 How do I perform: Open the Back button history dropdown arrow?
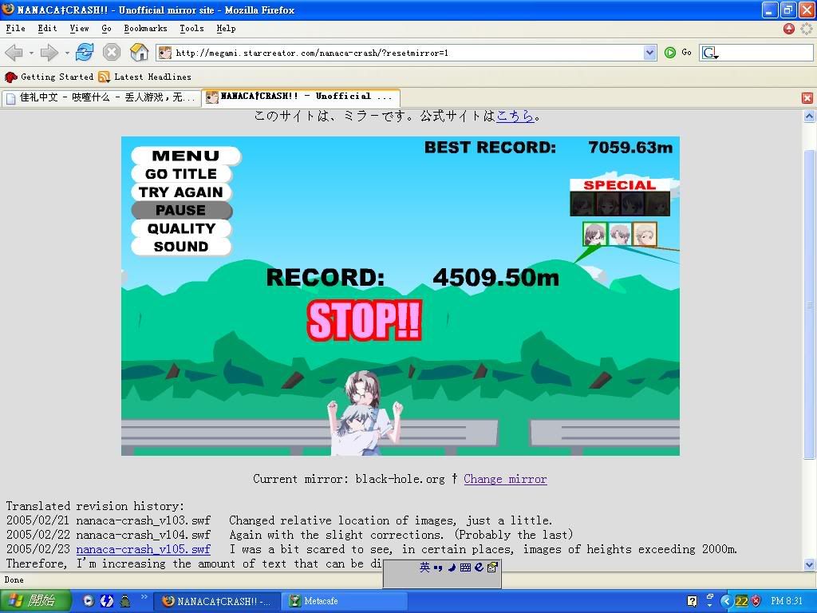(x=31, y=53)
